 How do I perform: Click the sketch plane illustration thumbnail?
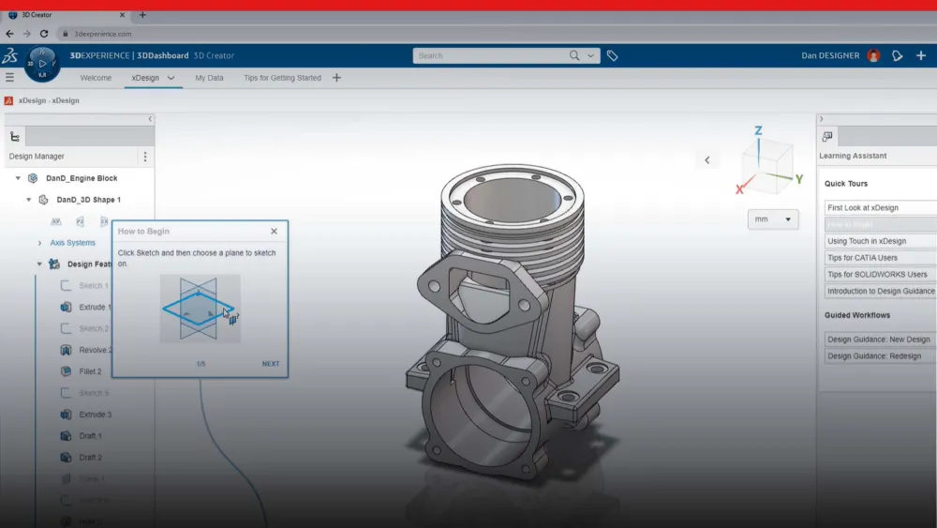click(201, 309)
